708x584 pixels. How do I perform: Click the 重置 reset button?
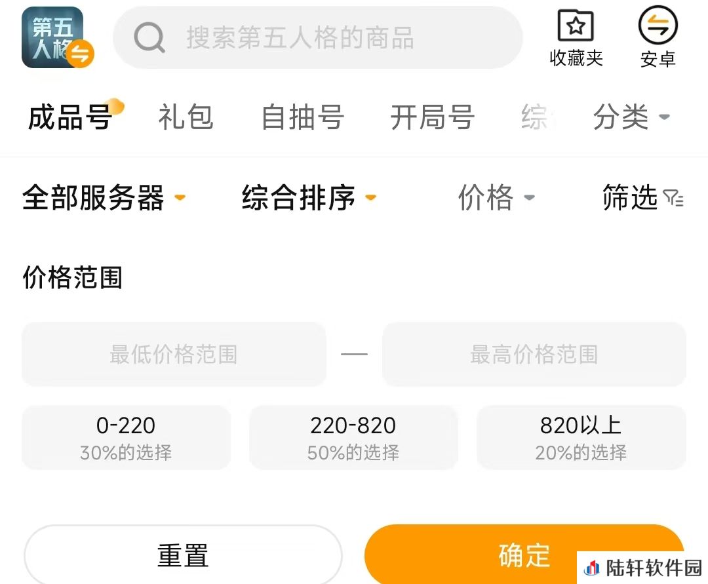pos(183,555)
